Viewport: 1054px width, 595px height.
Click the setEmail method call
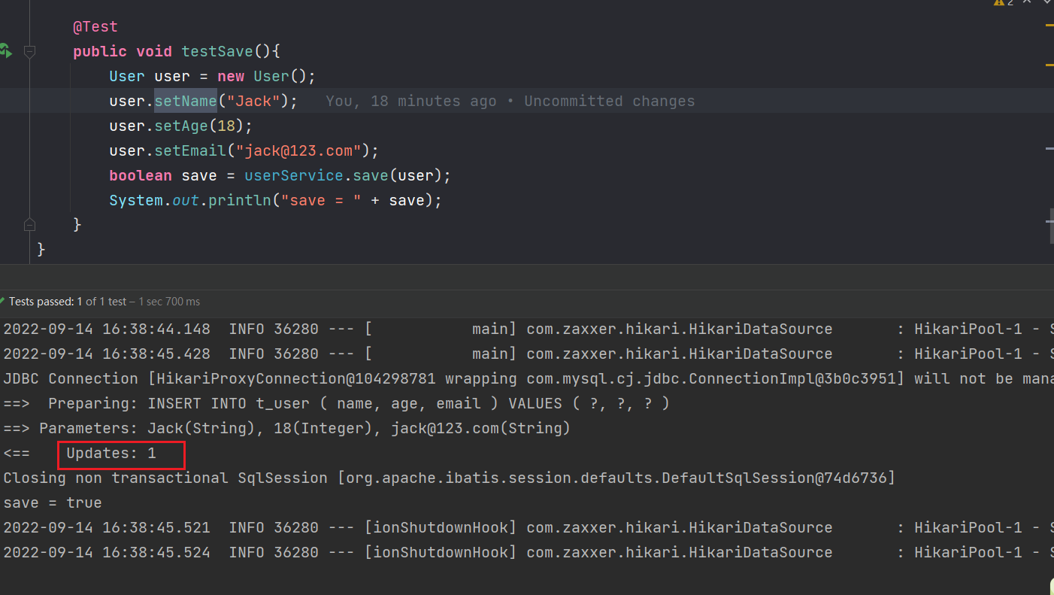pos(190,150)
